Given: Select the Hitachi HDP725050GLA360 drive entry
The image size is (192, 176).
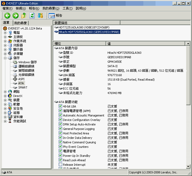Looking at the screenshot, I should point(87,32).
